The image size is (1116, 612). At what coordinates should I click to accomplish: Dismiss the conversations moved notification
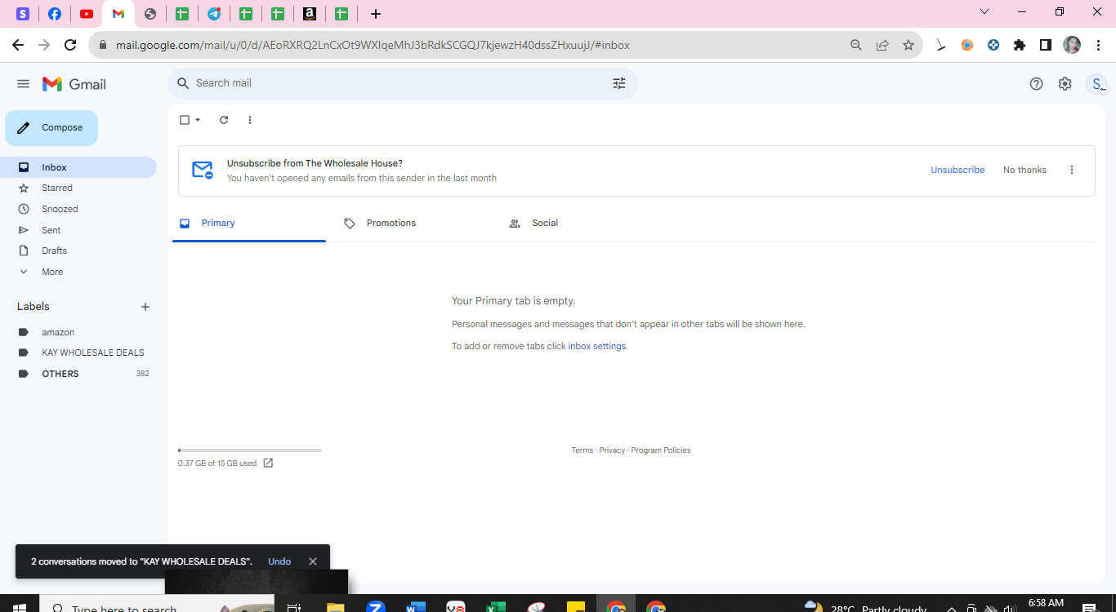(313, 561)
